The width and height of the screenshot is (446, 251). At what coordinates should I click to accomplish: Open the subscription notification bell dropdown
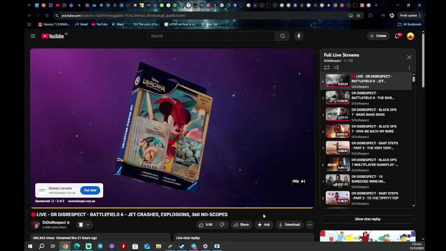coord(84,225)
